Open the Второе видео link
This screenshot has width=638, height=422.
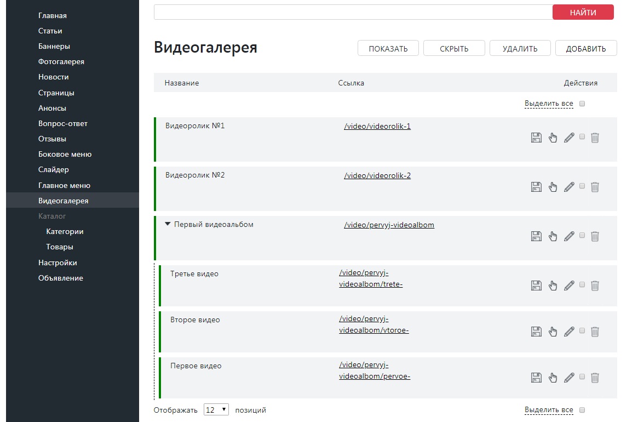point(373,324)
